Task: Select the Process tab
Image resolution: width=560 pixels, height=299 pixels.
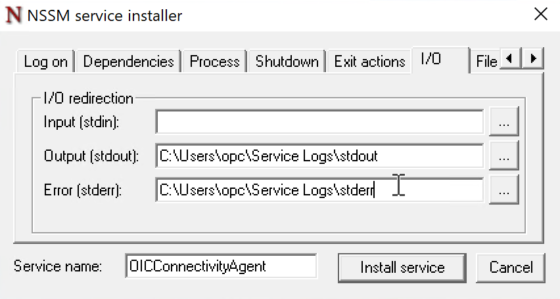Action: point(214,62)
